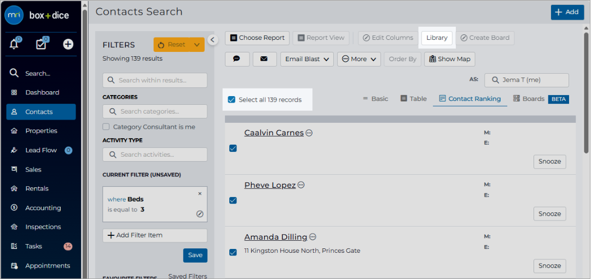Open Saved Filters link
591x279 pixels.
tap(188, 276)
